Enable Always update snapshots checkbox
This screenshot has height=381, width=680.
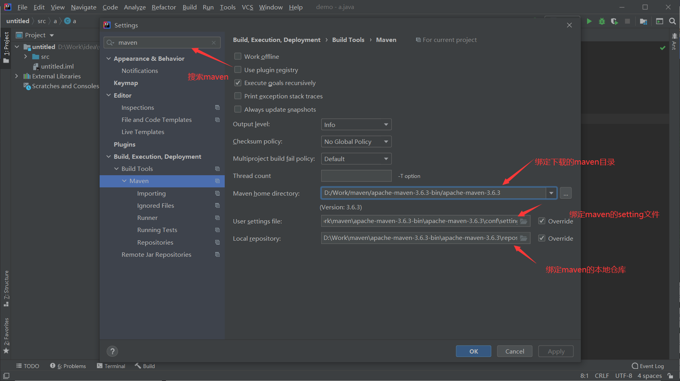(238, 109)
